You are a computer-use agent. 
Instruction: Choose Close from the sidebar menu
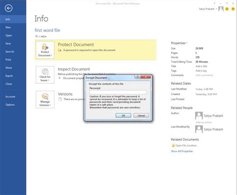tap(13, 84)
